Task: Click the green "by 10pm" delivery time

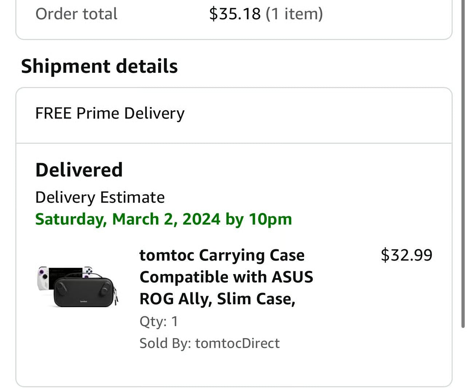Action: pos(259,219)
